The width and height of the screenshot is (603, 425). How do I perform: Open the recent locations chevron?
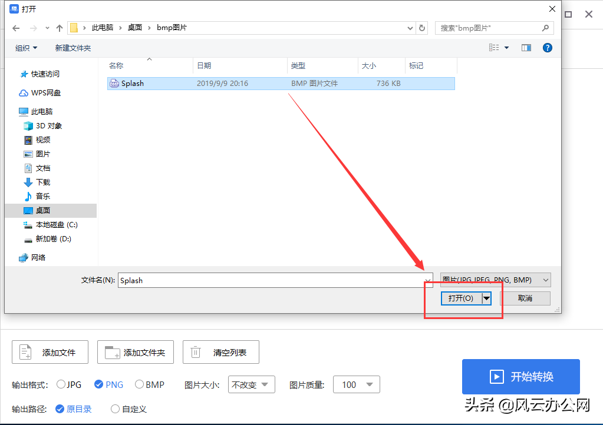pyautogui.click(x=47, y=28)
